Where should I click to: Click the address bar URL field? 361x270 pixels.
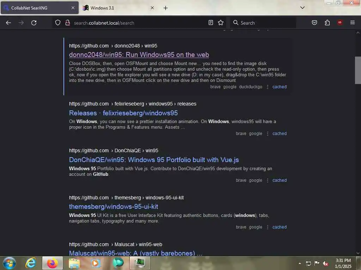[x=139, y=23]
